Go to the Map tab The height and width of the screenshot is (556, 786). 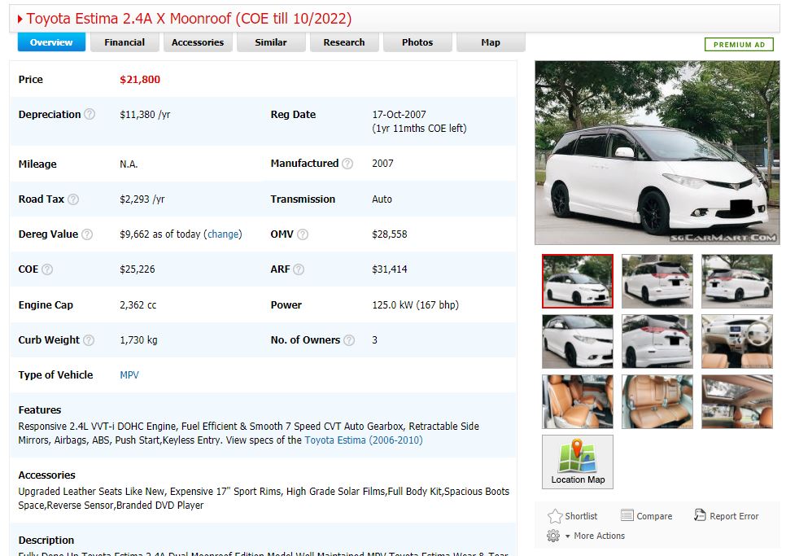(491, 42)
